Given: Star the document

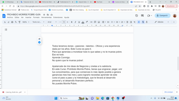Looking at the screenshot, I should pyautogui.click(x=44, y=15).
